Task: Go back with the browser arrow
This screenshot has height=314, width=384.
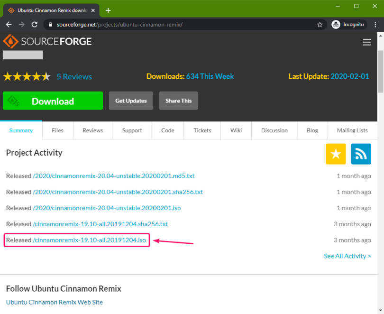Action: 9,24
